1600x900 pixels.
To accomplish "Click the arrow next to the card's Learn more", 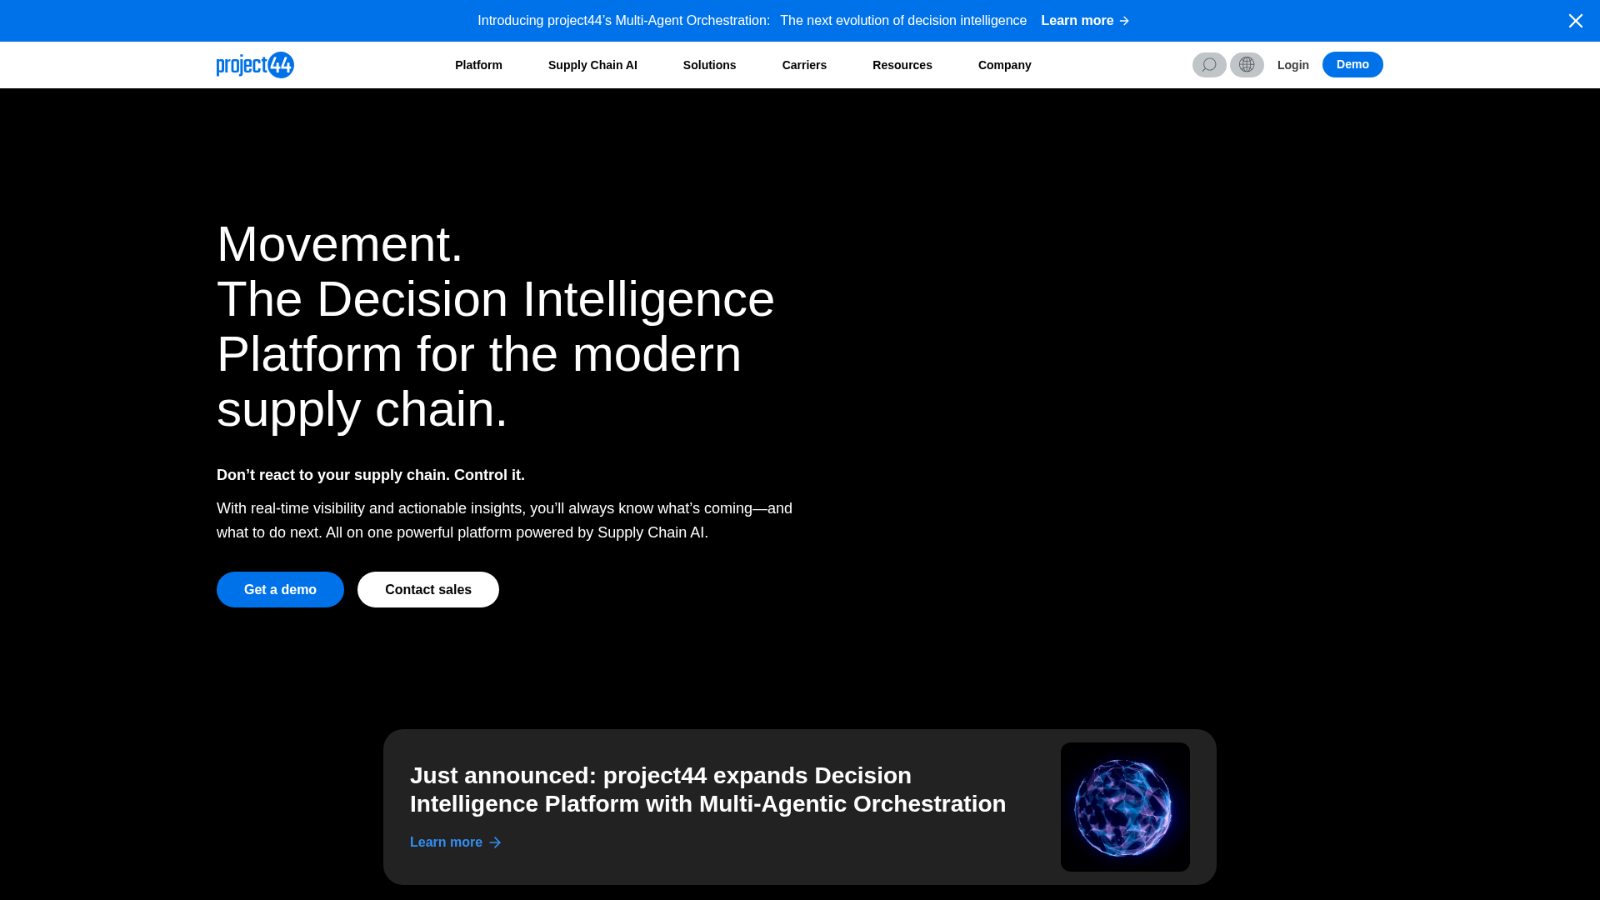I will pyautogui.click(x=495, y=842).
